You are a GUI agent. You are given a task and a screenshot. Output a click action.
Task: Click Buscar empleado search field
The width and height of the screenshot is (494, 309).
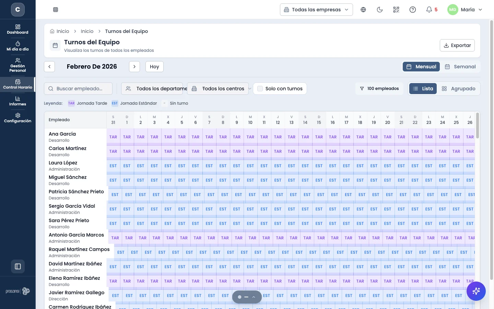pyautogui.click(x=78, y=89)
